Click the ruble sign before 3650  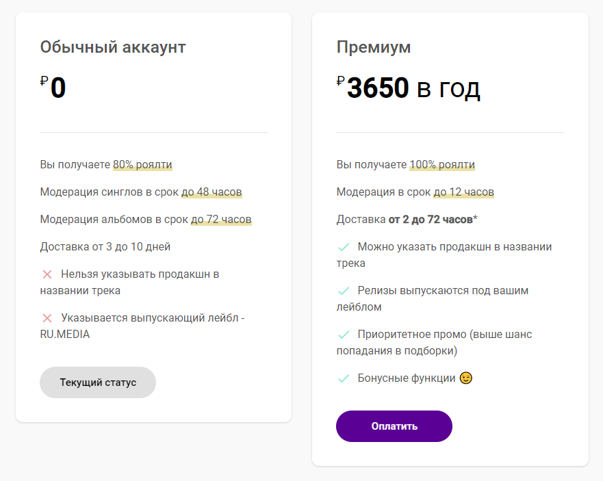pyautogui.click(x=340, y=81)
